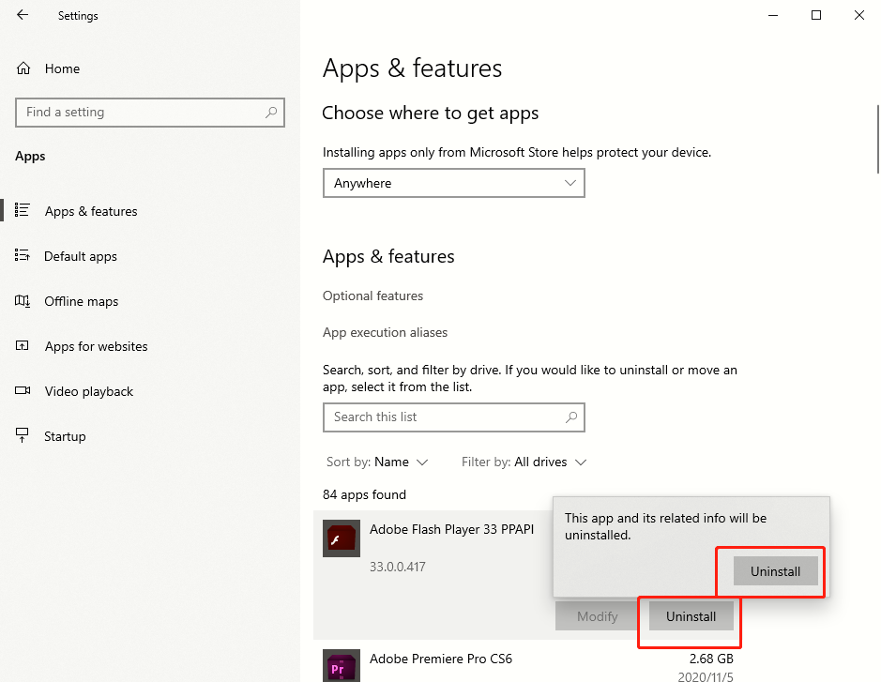Click the version number 33.0.0.417

click(x=397, y=567)
